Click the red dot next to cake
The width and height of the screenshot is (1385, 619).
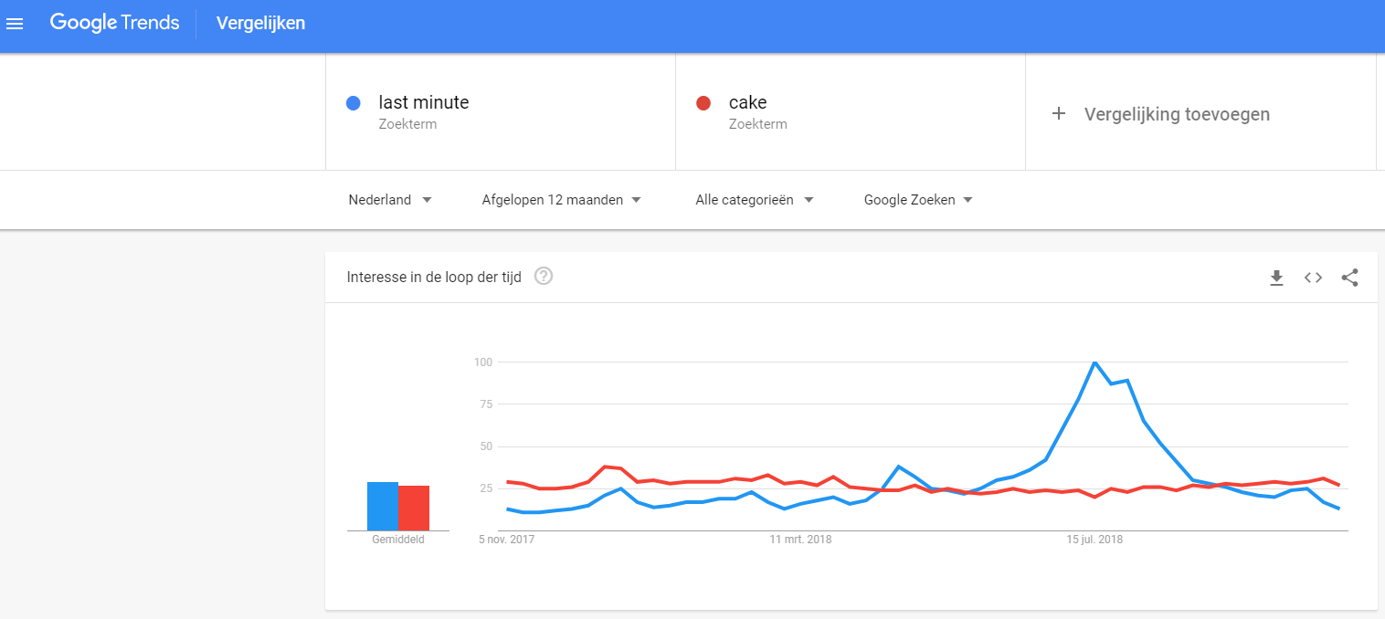coord(703,103)
